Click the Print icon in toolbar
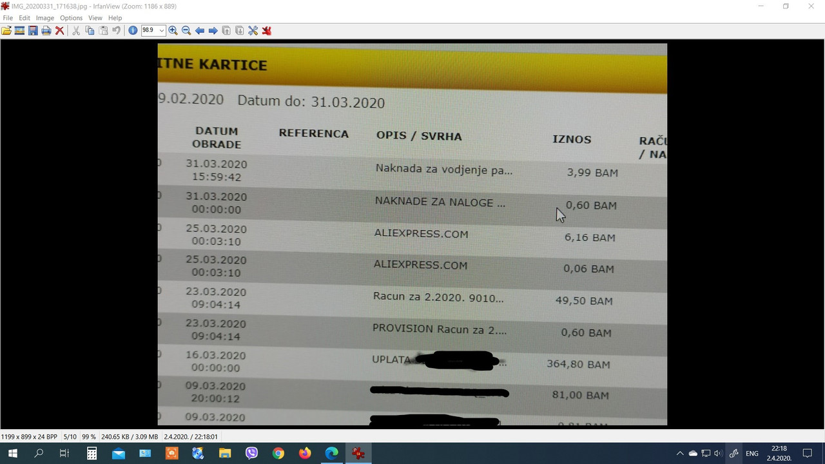Screen dimensions: 825x464 (46, 30)
